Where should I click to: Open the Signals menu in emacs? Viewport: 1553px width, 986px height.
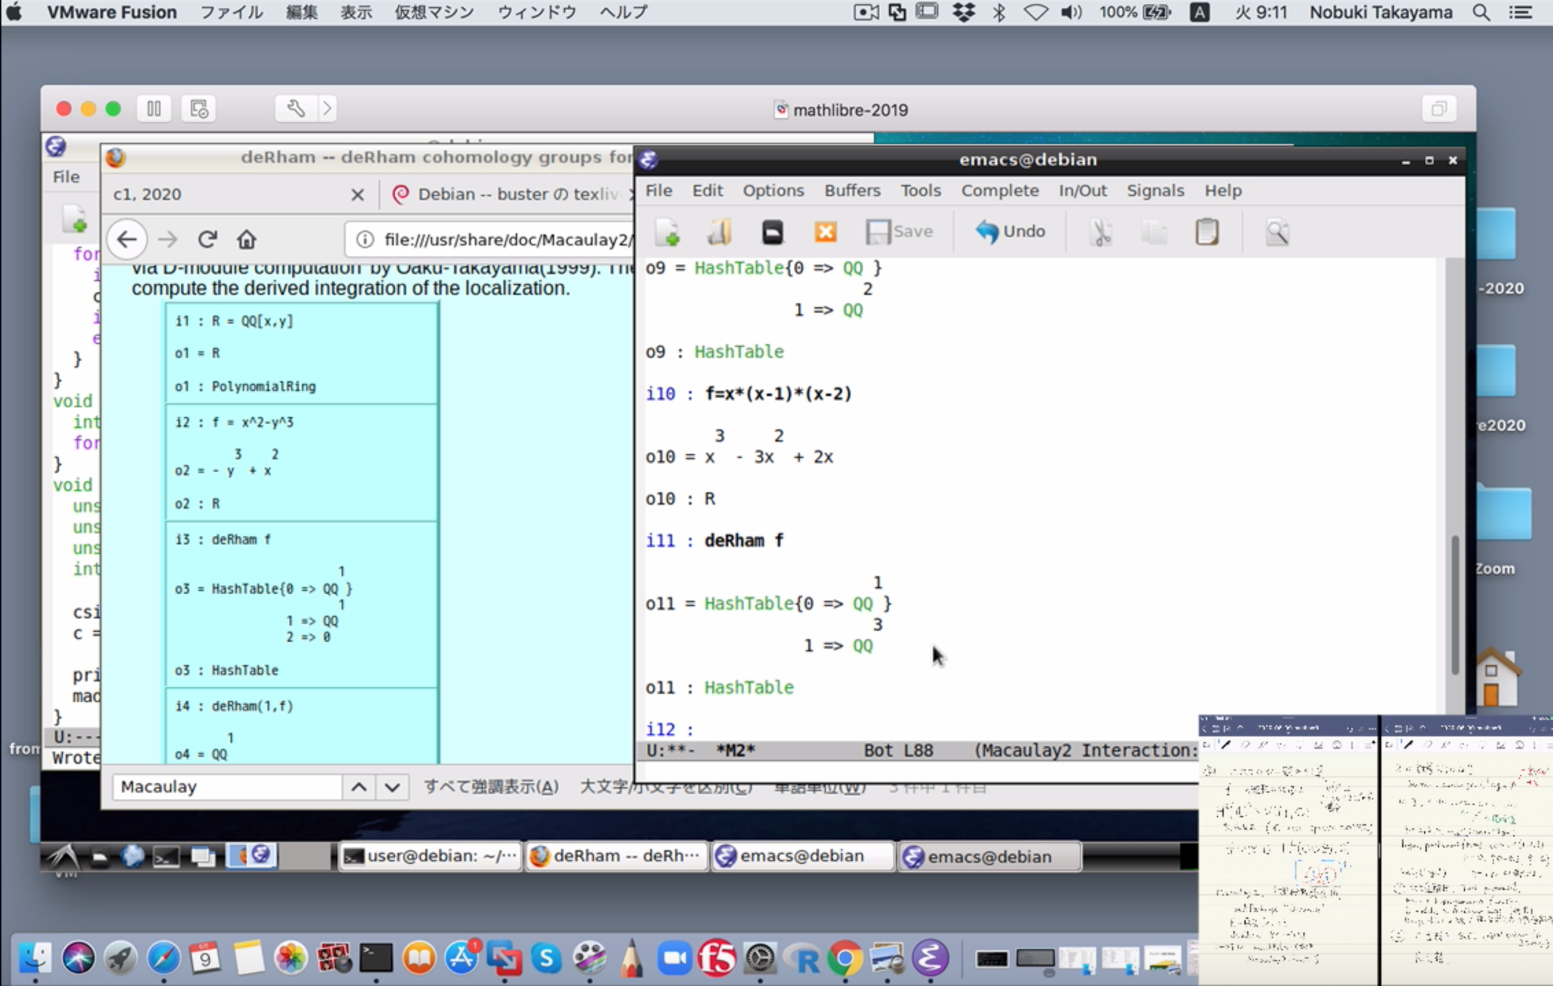(1155, 191)
